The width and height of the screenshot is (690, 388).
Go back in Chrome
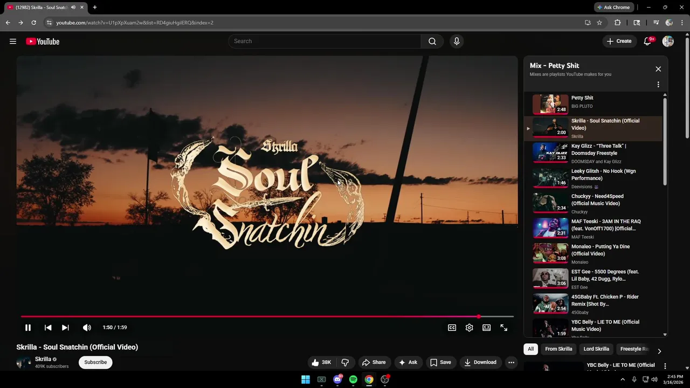coord(8,23)
